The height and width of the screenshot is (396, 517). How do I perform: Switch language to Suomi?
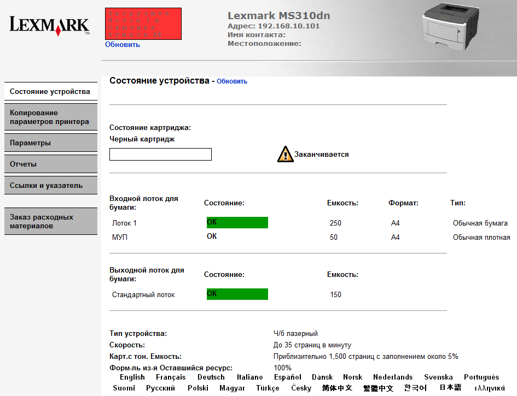click(x=124, y=388)
